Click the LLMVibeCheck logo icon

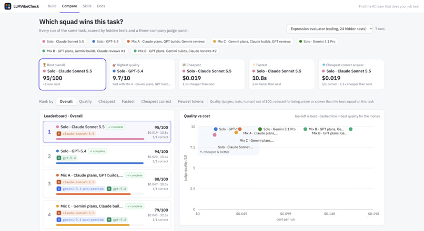(8, 6)
